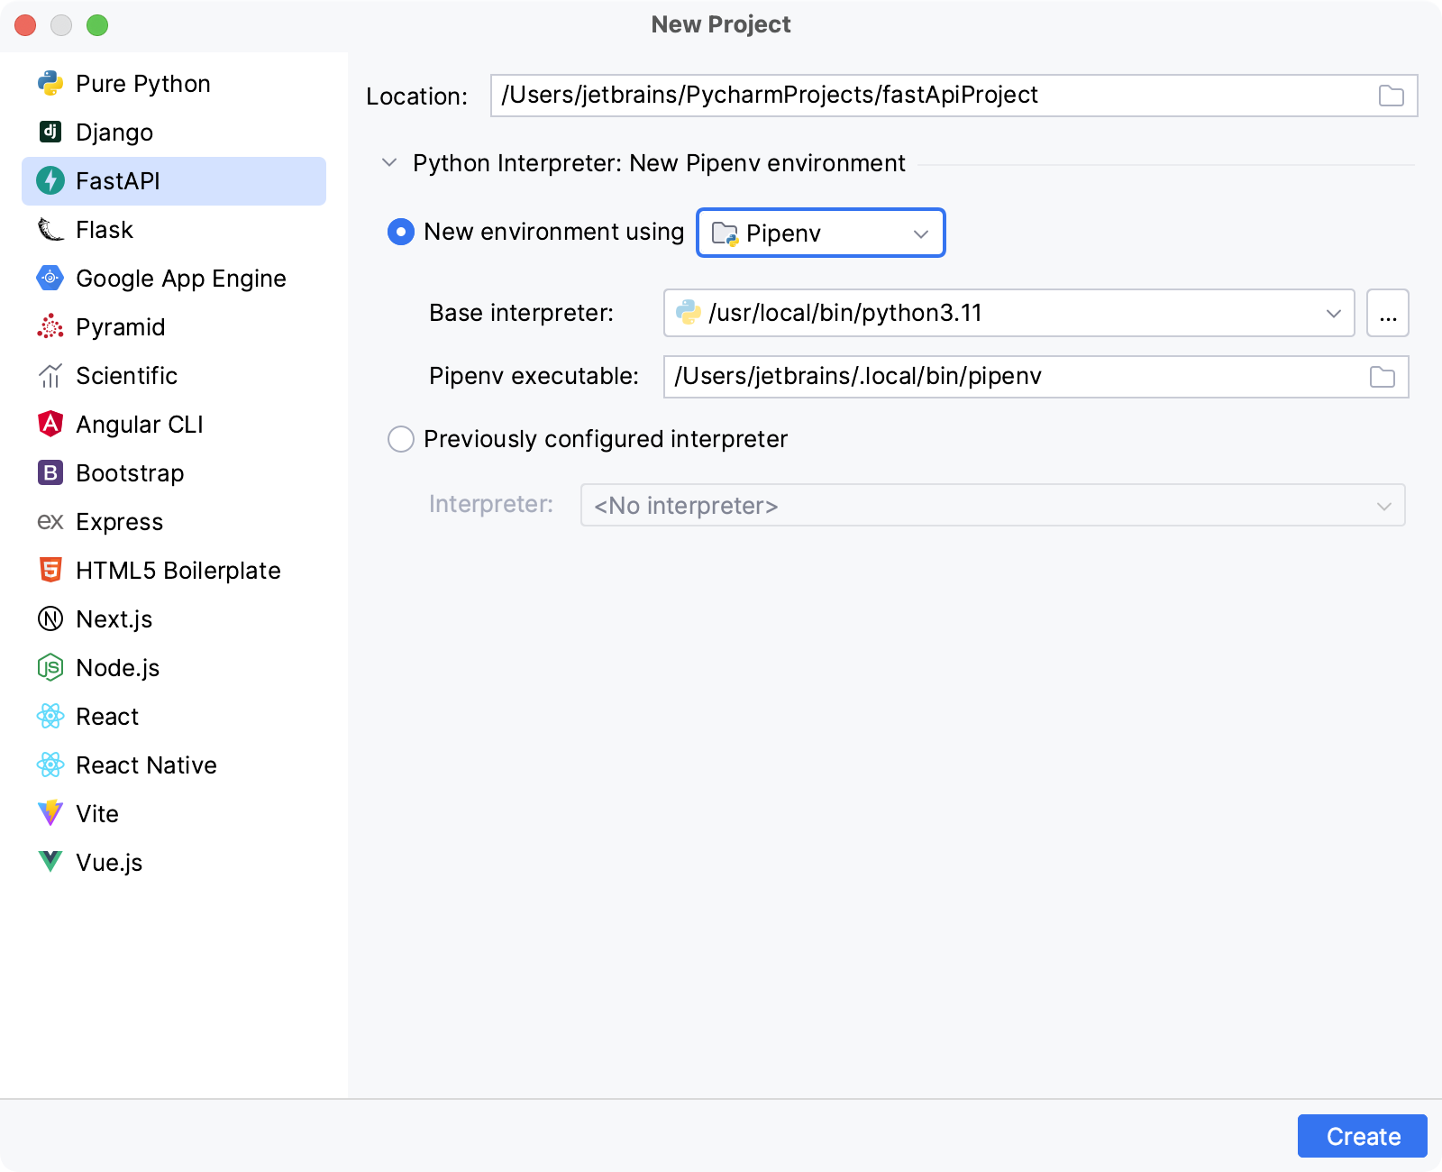Pick Google App Engine project type
The height and width of the screenshot is (1172, 1442).
tap(174, 279)
